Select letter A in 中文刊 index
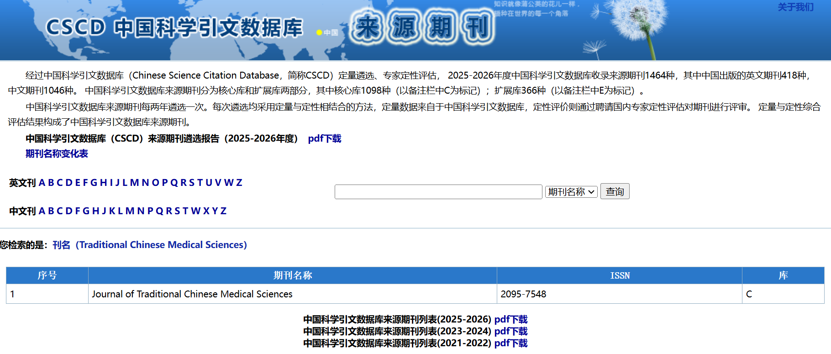Viewport: 831px width, 354px height. pyautogui.click(x=42, y=211)
